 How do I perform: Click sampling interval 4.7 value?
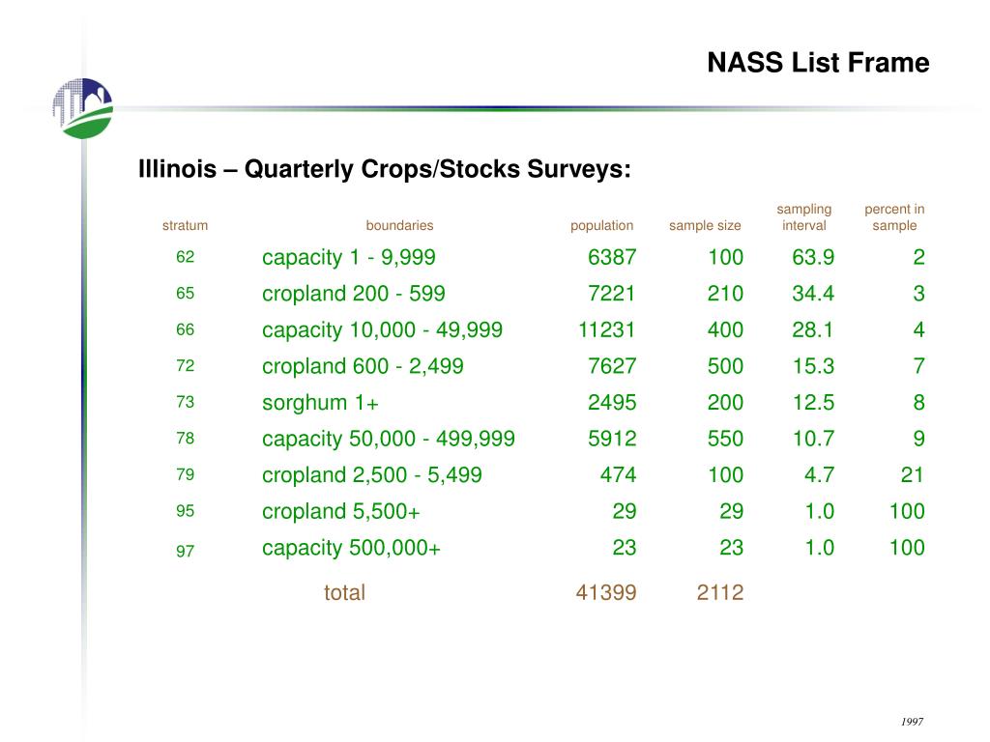[819, 474]
